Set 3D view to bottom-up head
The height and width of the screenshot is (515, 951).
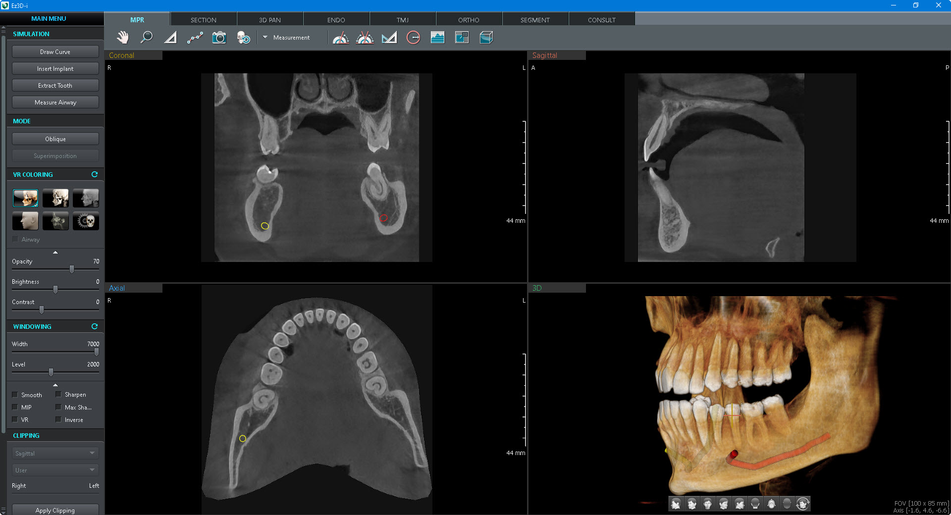[x=787, y=504]
